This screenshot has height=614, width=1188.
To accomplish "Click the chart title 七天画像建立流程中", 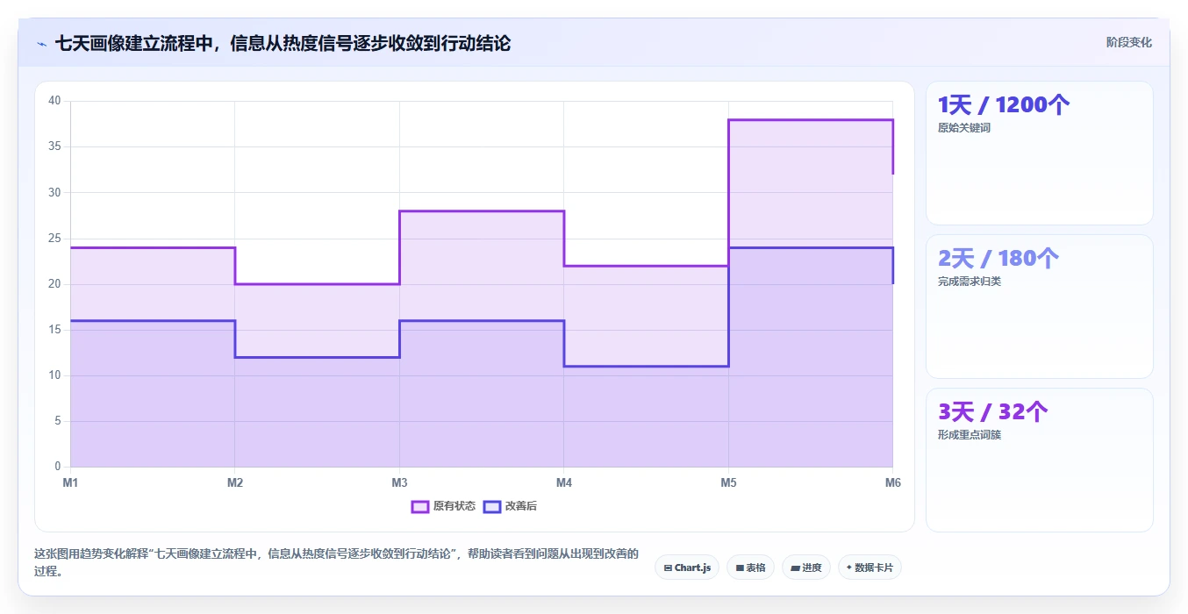I will click(x=283, y=43).
